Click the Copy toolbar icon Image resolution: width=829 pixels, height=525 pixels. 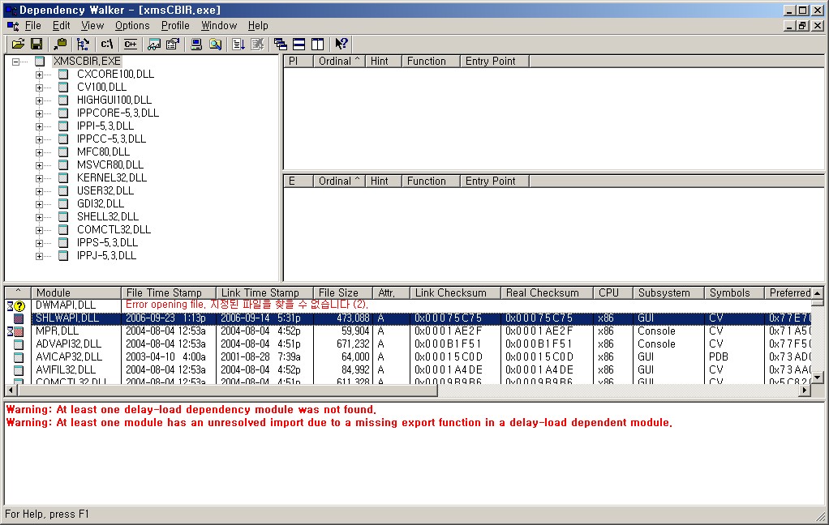point(60,44)
